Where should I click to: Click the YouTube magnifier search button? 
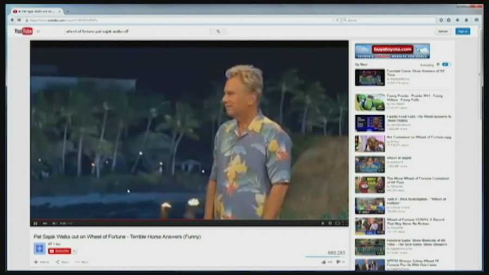(x=218, y=32)
